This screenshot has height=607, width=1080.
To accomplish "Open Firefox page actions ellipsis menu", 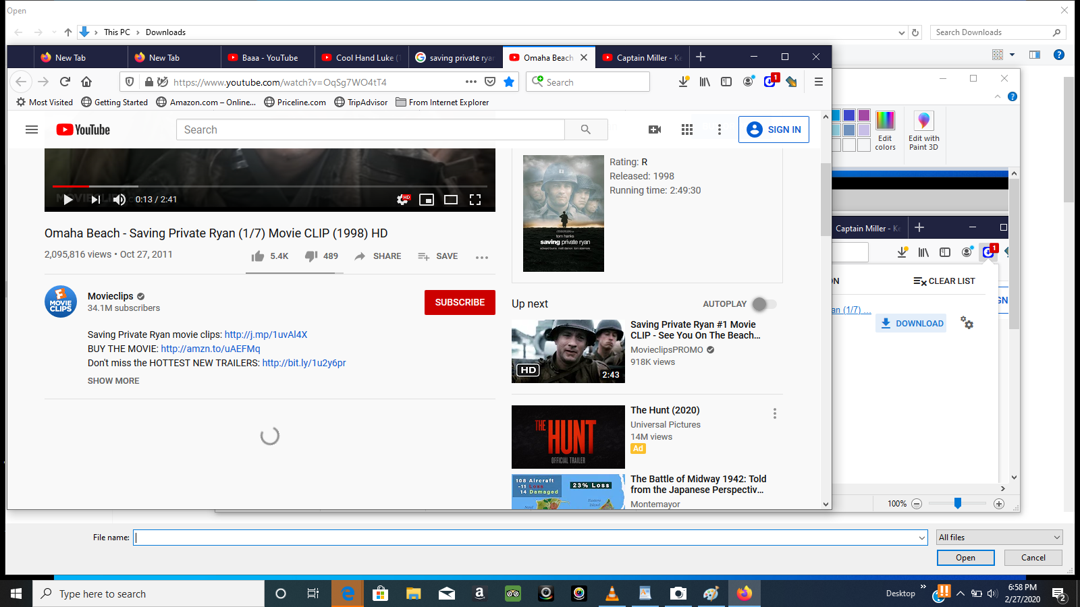I will click(x=471, y=82).
